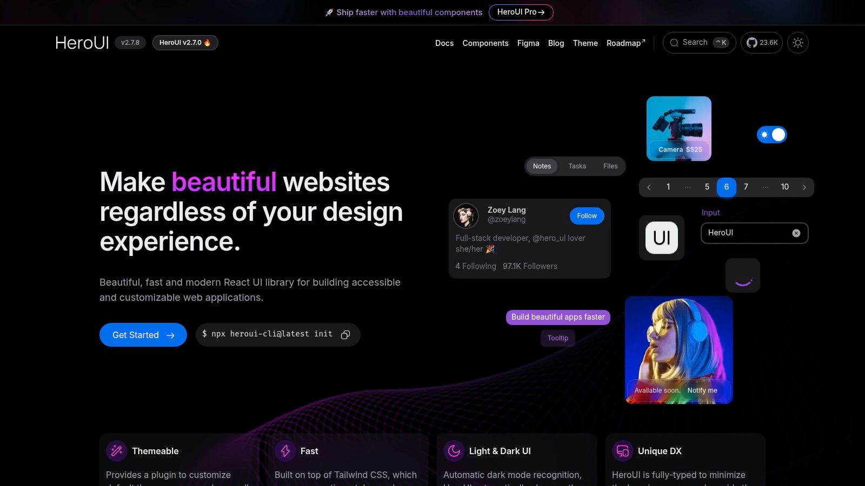Click the 97.1K Followers count
This screenshot has width=865, height=486.
click(x=530, y=266)
